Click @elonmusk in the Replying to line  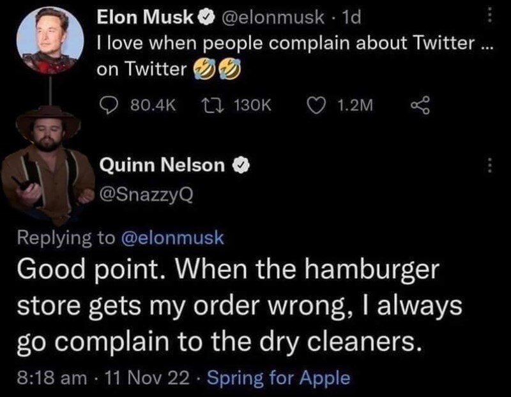(x=172, y=238)
